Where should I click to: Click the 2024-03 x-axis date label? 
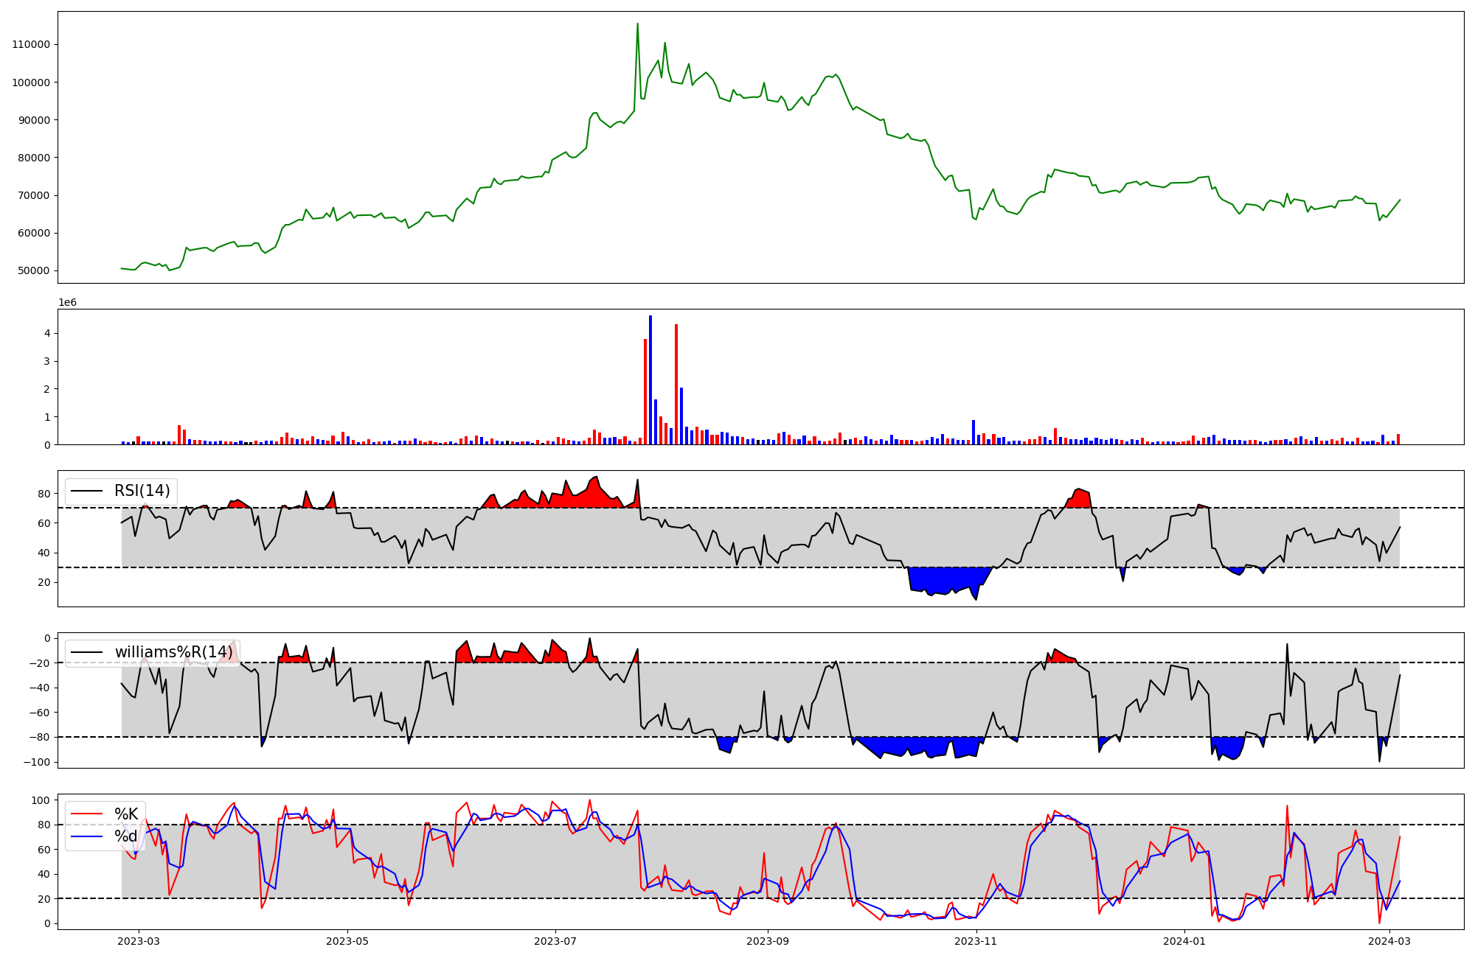(1389, 941)
